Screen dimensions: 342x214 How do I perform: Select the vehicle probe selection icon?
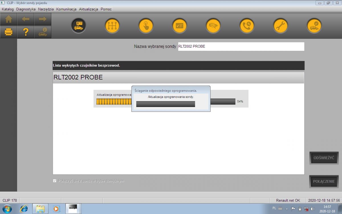[78, 26]
